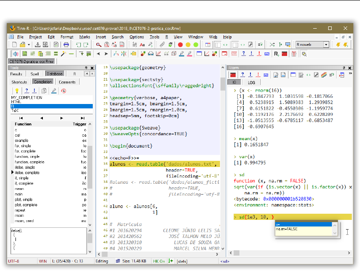Image resolution: width=360 pixels, height=271 pixels.
Task: Expand the open-file dropdown arrow beside folder icon
Action: click(x=29, y=45)
